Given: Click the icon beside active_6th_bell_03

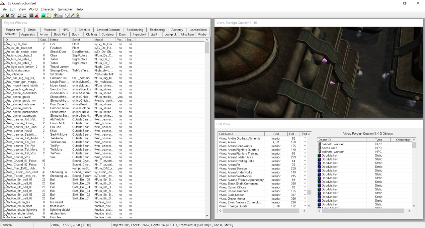Looking at the screenshot, I should click(x=6, y=187).
